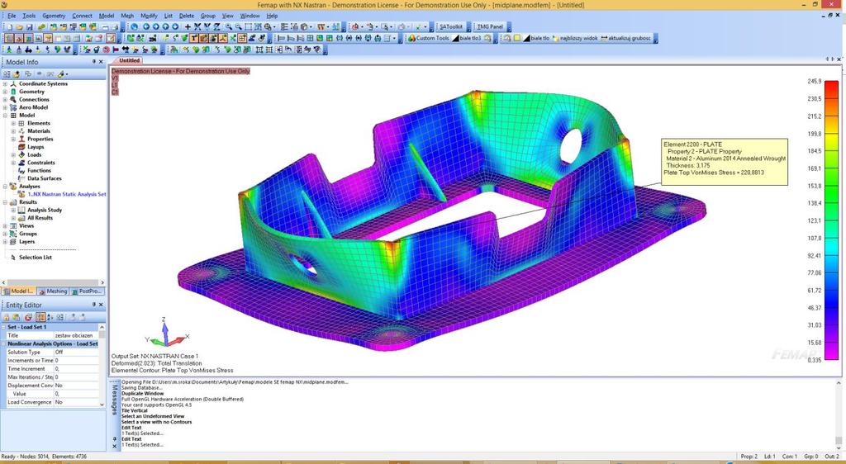
Task: Click the pin icon of Entity Editor panel
Action: click(94, 305)
